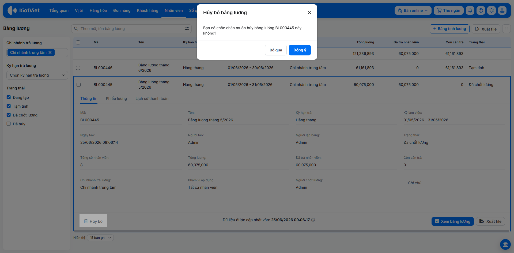The image size is (514, 253).
Task: Click the Mã column header
Action: tap(96, 42)
